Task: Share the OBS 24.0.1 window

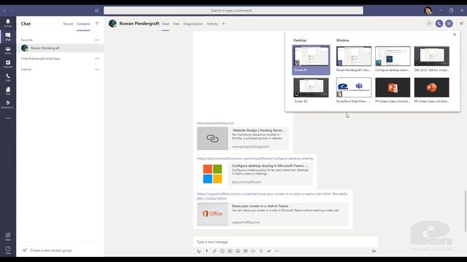Action: coord(431,59)
